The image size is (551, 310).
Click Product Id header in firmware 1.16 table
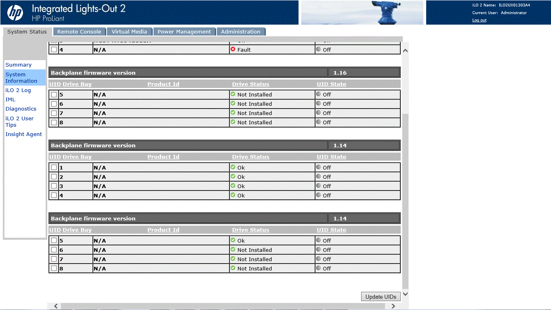[x=163, y=84]
